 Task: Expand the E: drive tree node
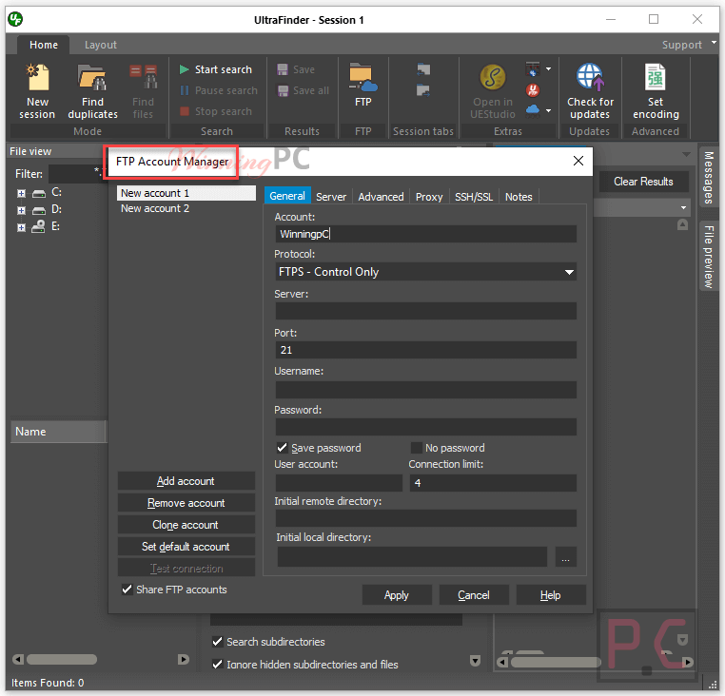(21, 227)
